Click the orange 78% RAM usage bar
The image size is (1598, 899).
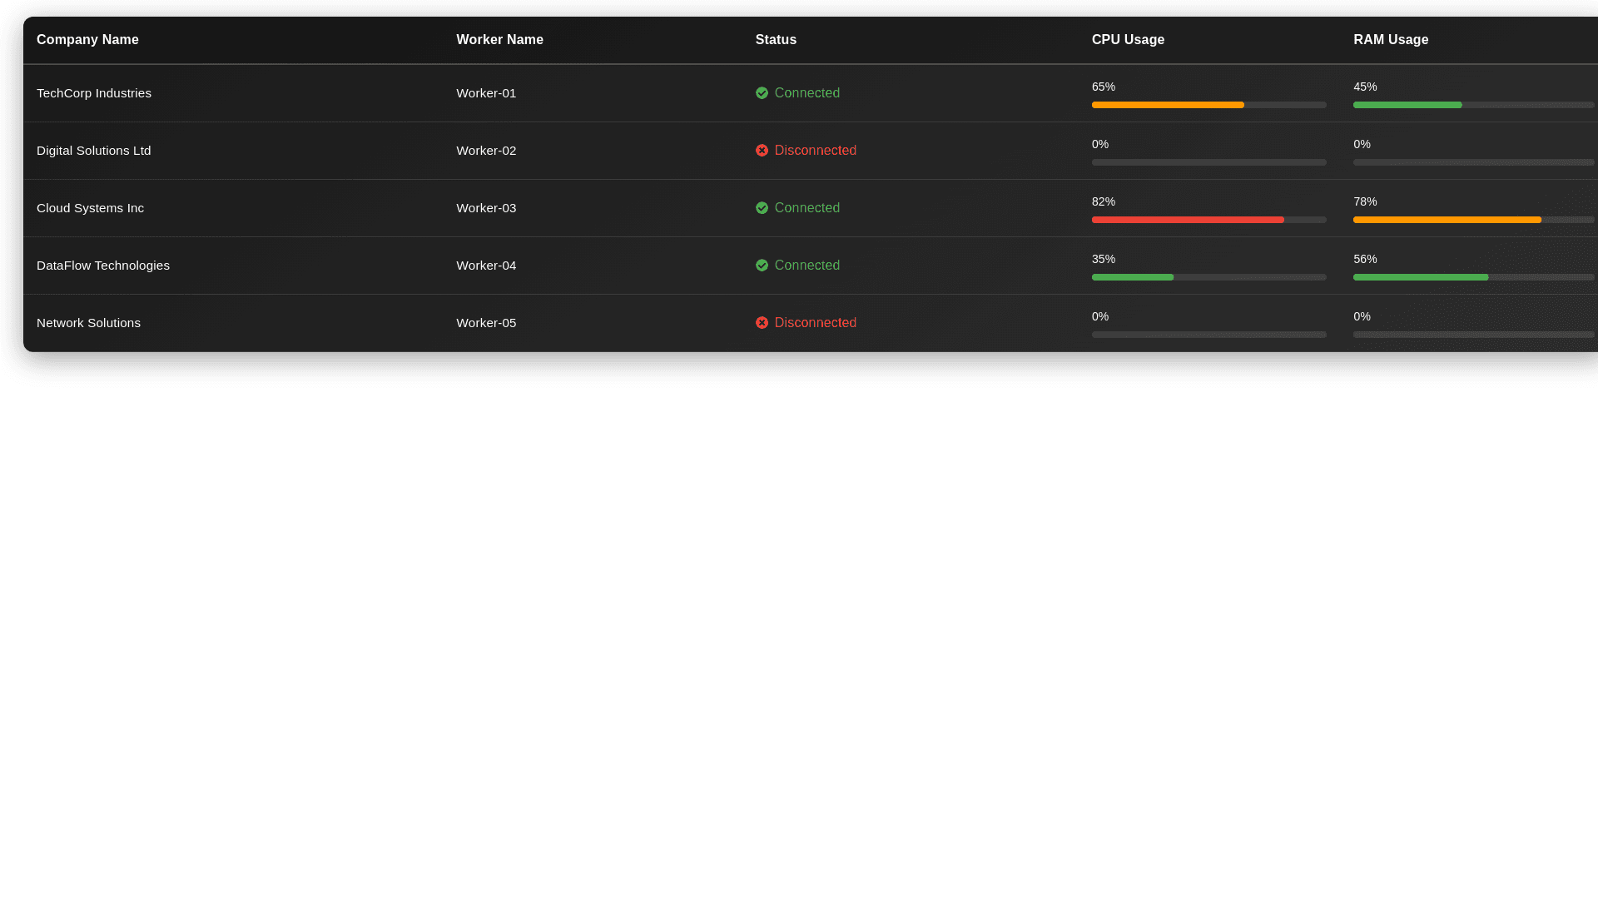click(x=1447, y=220)
